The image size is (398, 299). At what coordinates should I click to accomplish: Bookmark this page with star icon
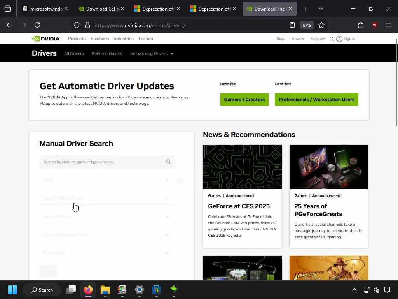321,25
